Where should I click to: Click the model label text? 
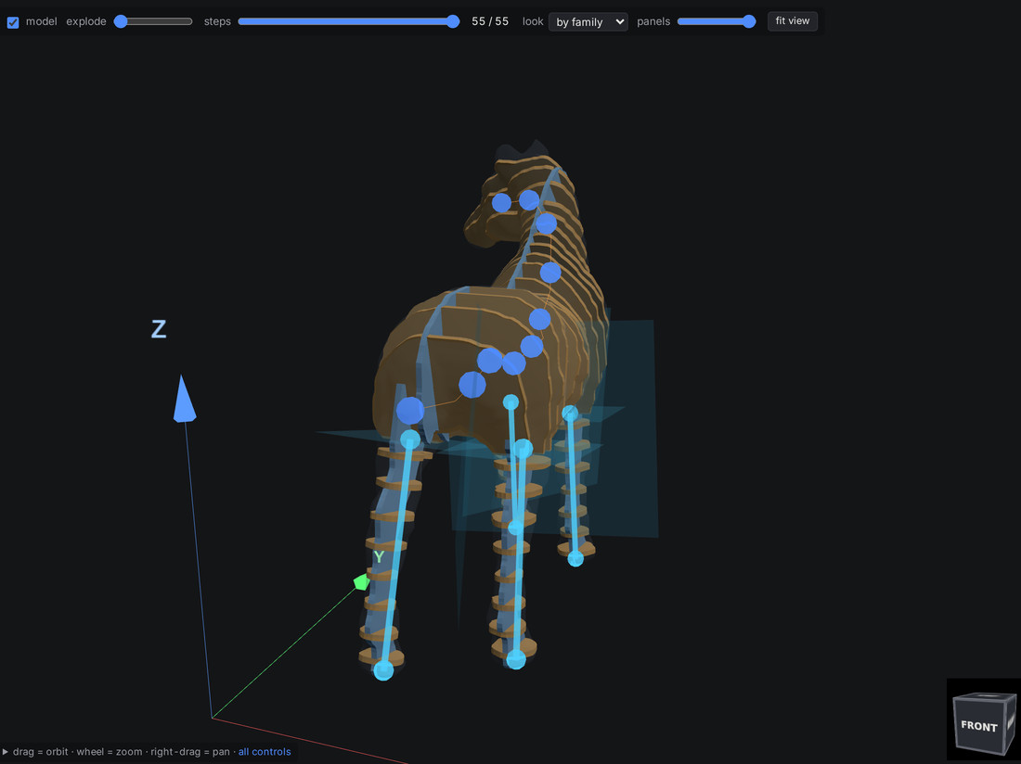(x=42, y=21)
